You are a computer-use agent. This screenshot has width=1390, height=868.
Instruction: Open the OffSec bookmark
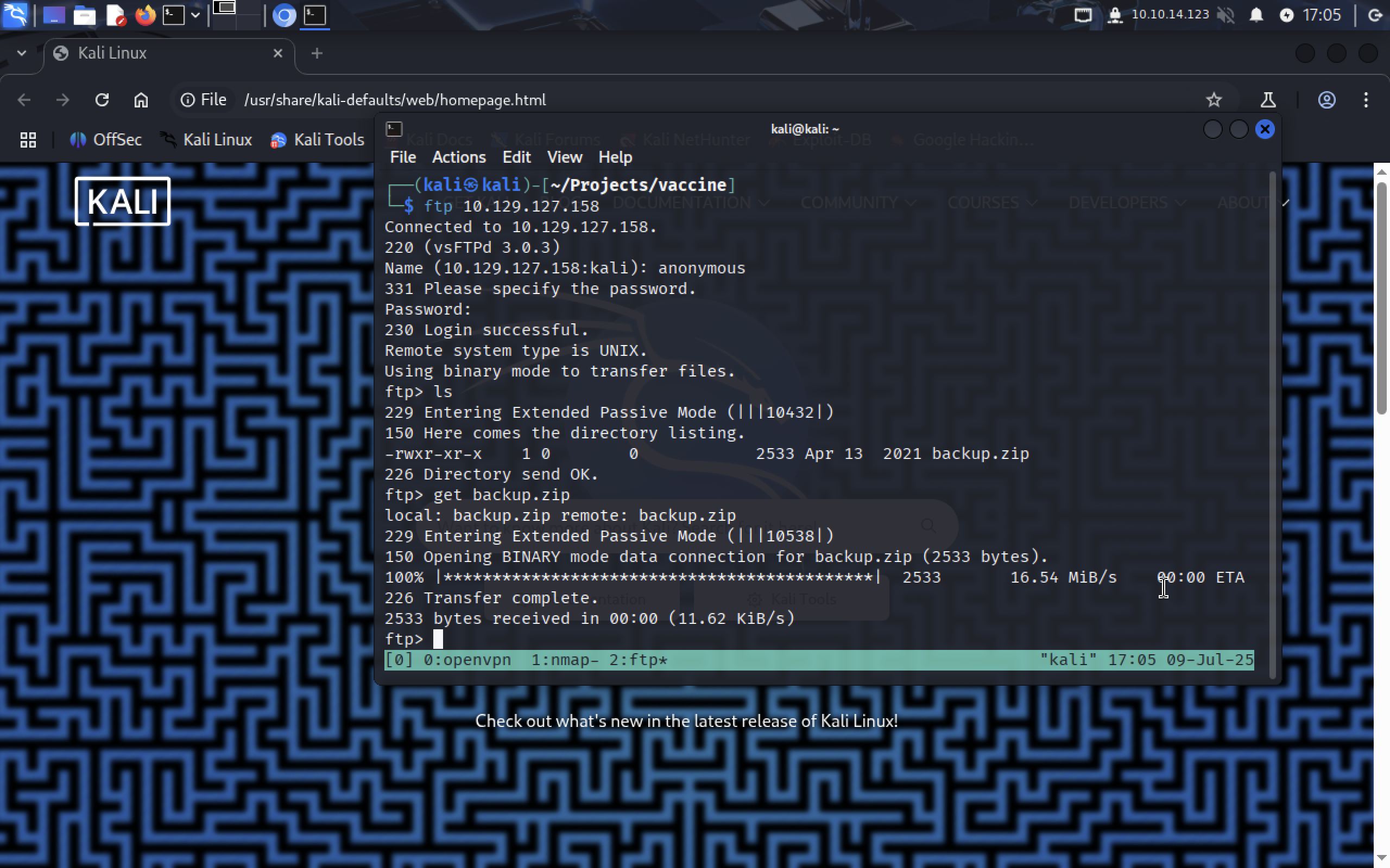[x=106, y=139]
